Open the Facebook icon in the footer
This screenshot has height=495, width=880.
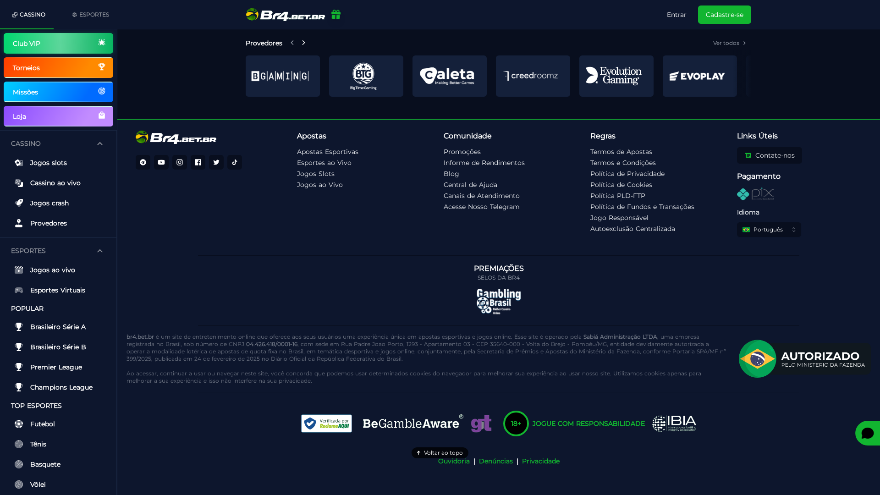[198, 162]
